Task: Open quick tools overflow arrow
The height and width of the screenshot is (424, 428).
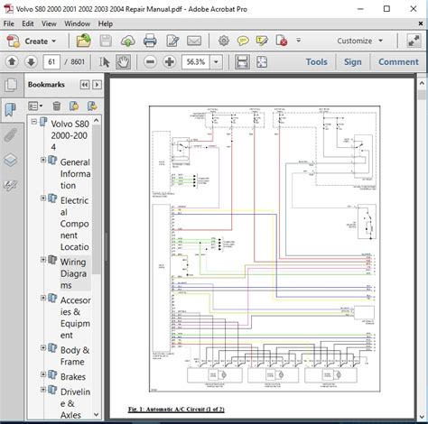Action: [298, 40]
